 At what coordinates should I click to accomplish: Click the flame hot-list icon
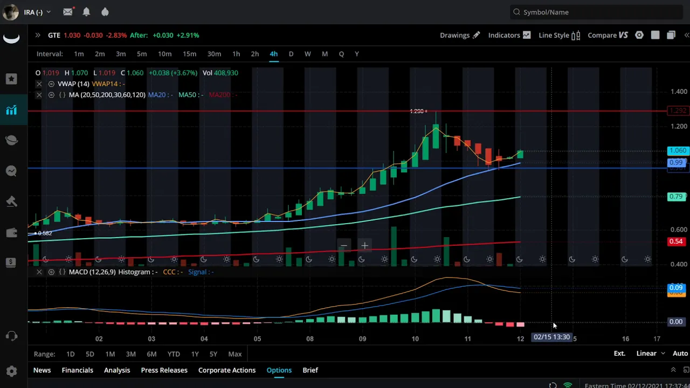pos(105,12)
